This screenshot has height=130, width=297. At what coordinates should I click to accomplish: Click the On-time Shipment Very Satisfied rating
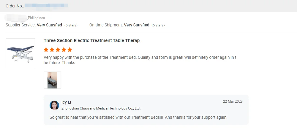tap(137, 25)
